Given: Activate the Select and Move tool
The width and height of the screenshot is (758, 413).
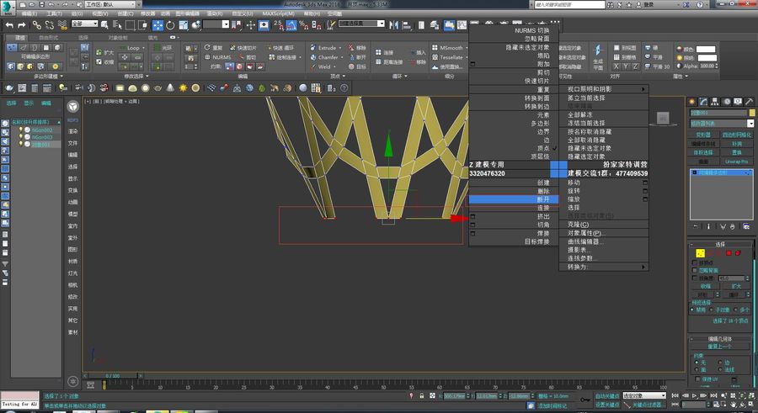Looking at the screenshot, I should tap(157, 25).
